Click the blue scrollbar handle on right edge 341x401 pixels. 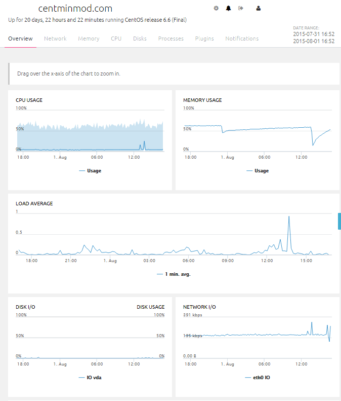point(339,221)
